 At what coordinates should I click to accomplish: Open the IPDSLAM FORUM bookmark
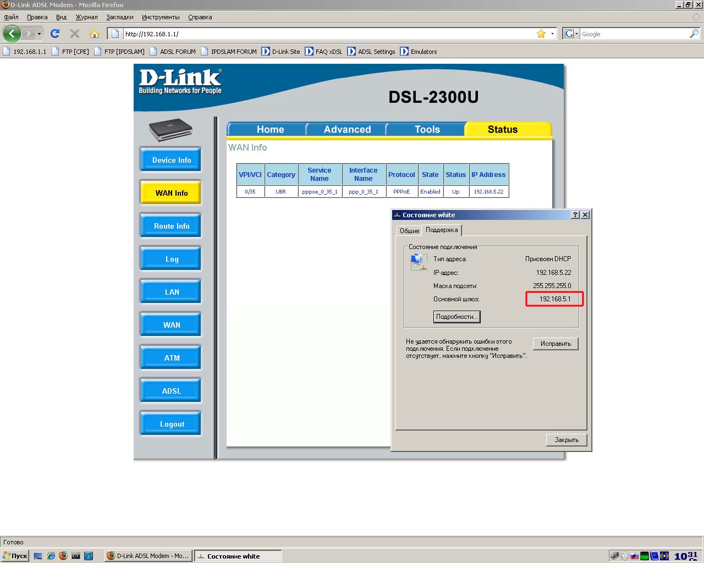229,51
